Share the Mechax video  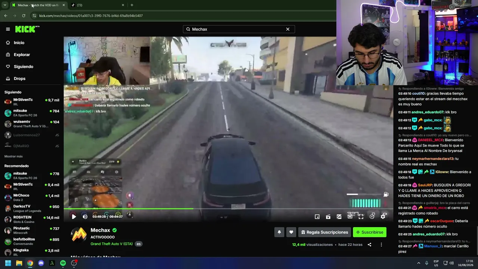(369, 245)
